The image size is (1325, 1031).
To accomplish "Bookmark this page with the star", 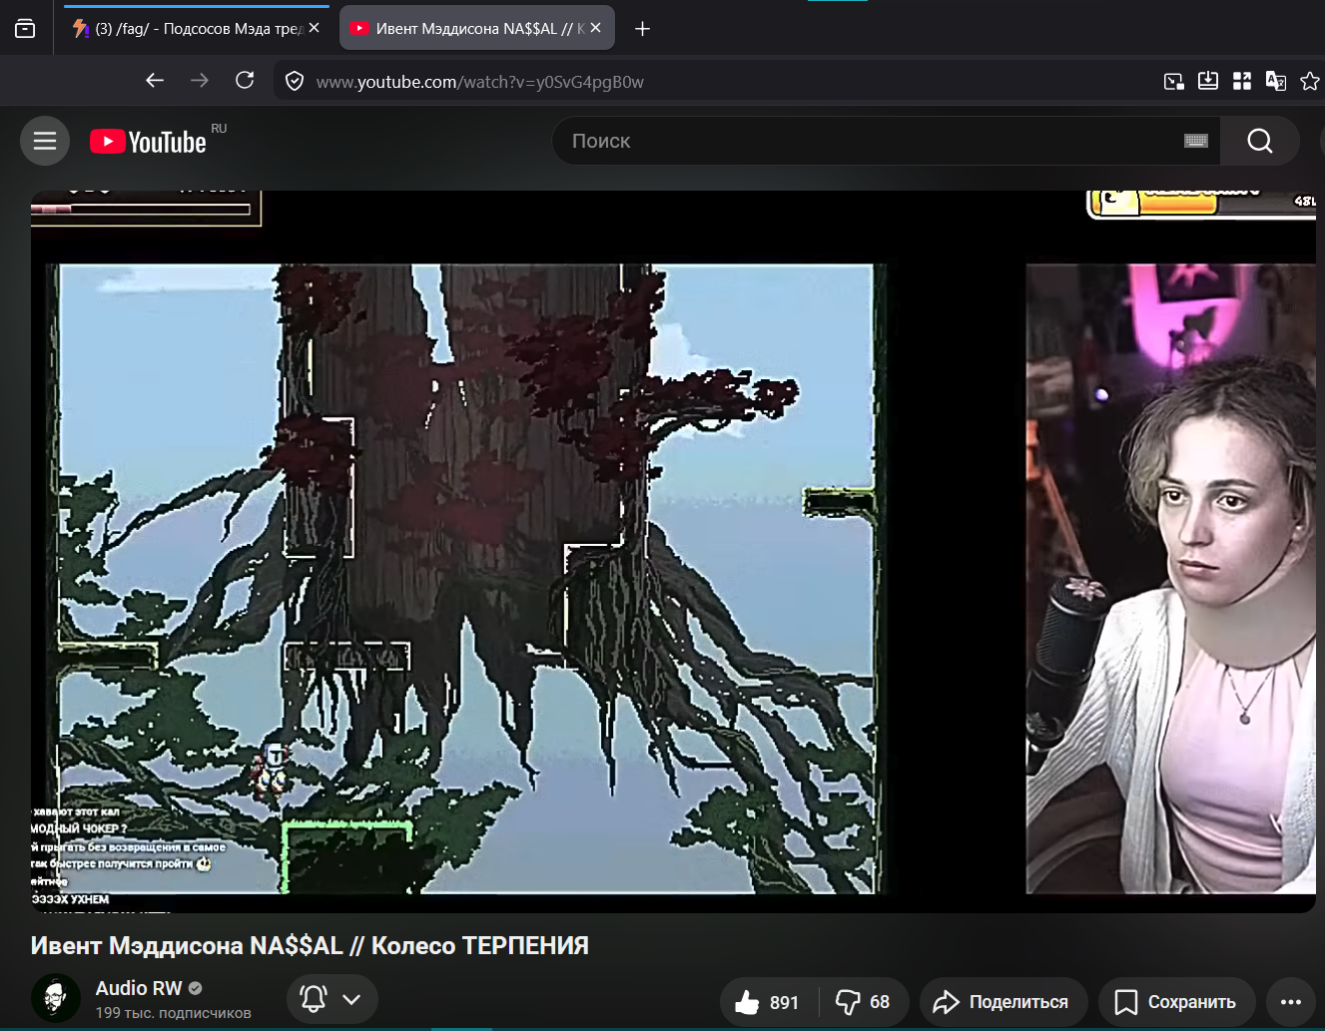I will click(1310, 81).
